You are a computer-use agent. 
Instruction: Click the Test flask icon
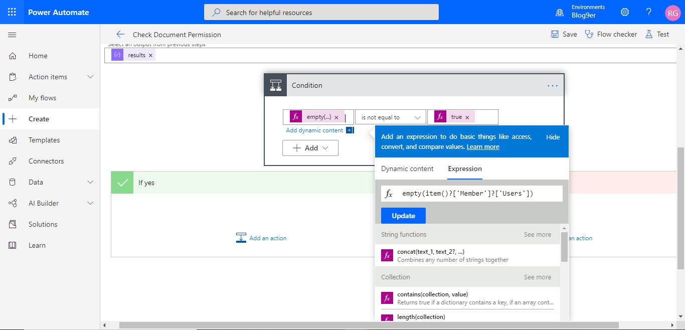click(x=649, y=34)
